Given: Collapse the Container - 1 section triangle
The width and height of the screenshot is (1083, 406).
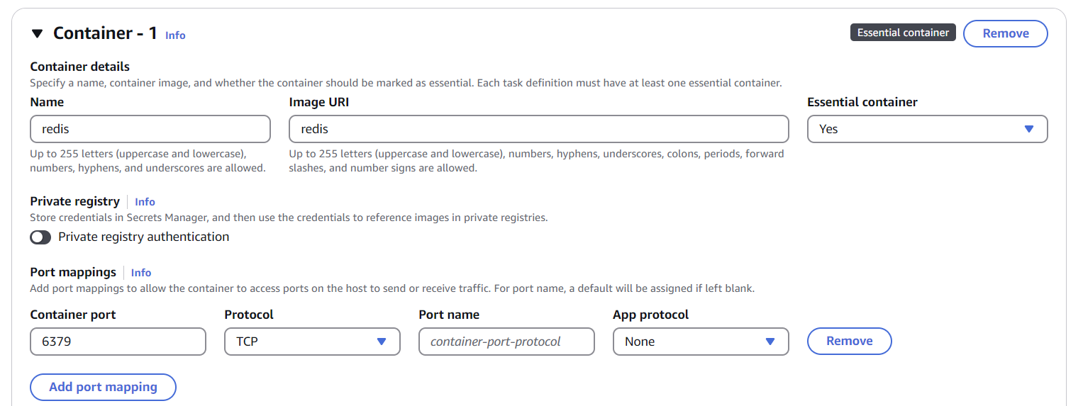Looking at the screenshot, I should (x=38, y=34).
